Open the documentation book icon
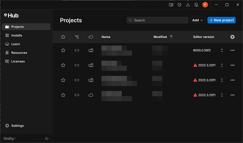This screenshot has width=243, height=143. coord(171,5)
